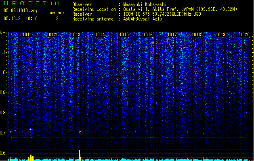
Task: Click the 0.6 kHz frequency label
Action: 3,153
